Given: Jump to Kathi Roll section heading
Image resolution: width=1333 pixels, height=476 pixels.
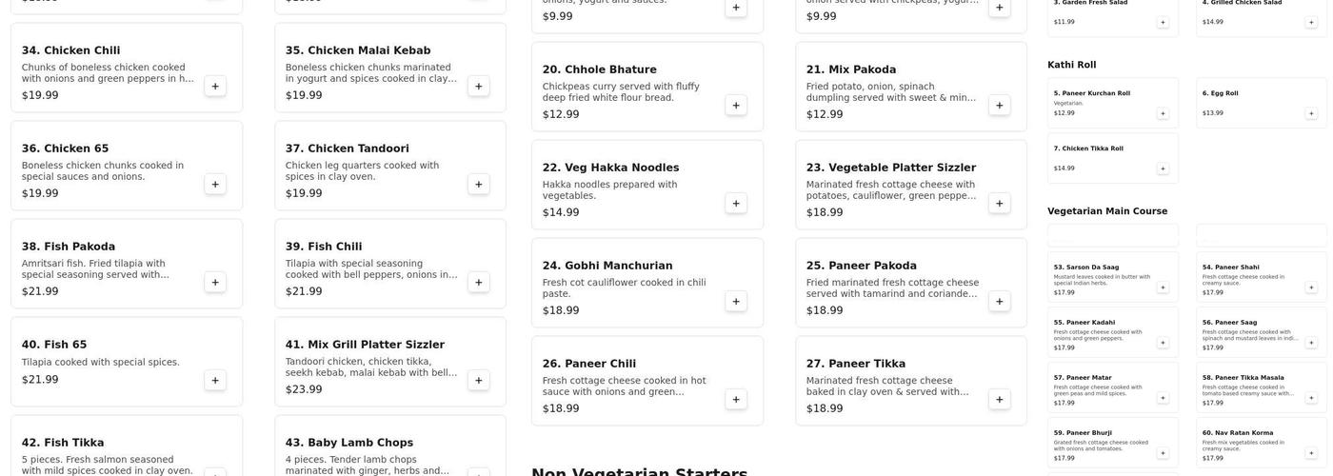Looking at the screenshot, I should coord(1071,65).
